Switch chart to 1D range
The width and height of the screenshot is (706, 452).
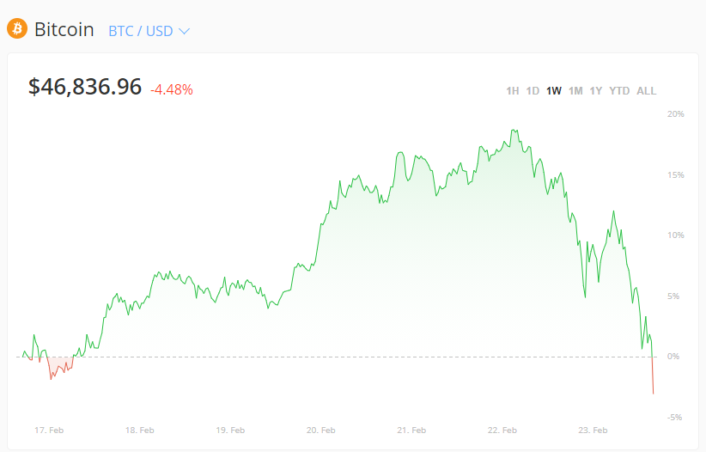533,91
